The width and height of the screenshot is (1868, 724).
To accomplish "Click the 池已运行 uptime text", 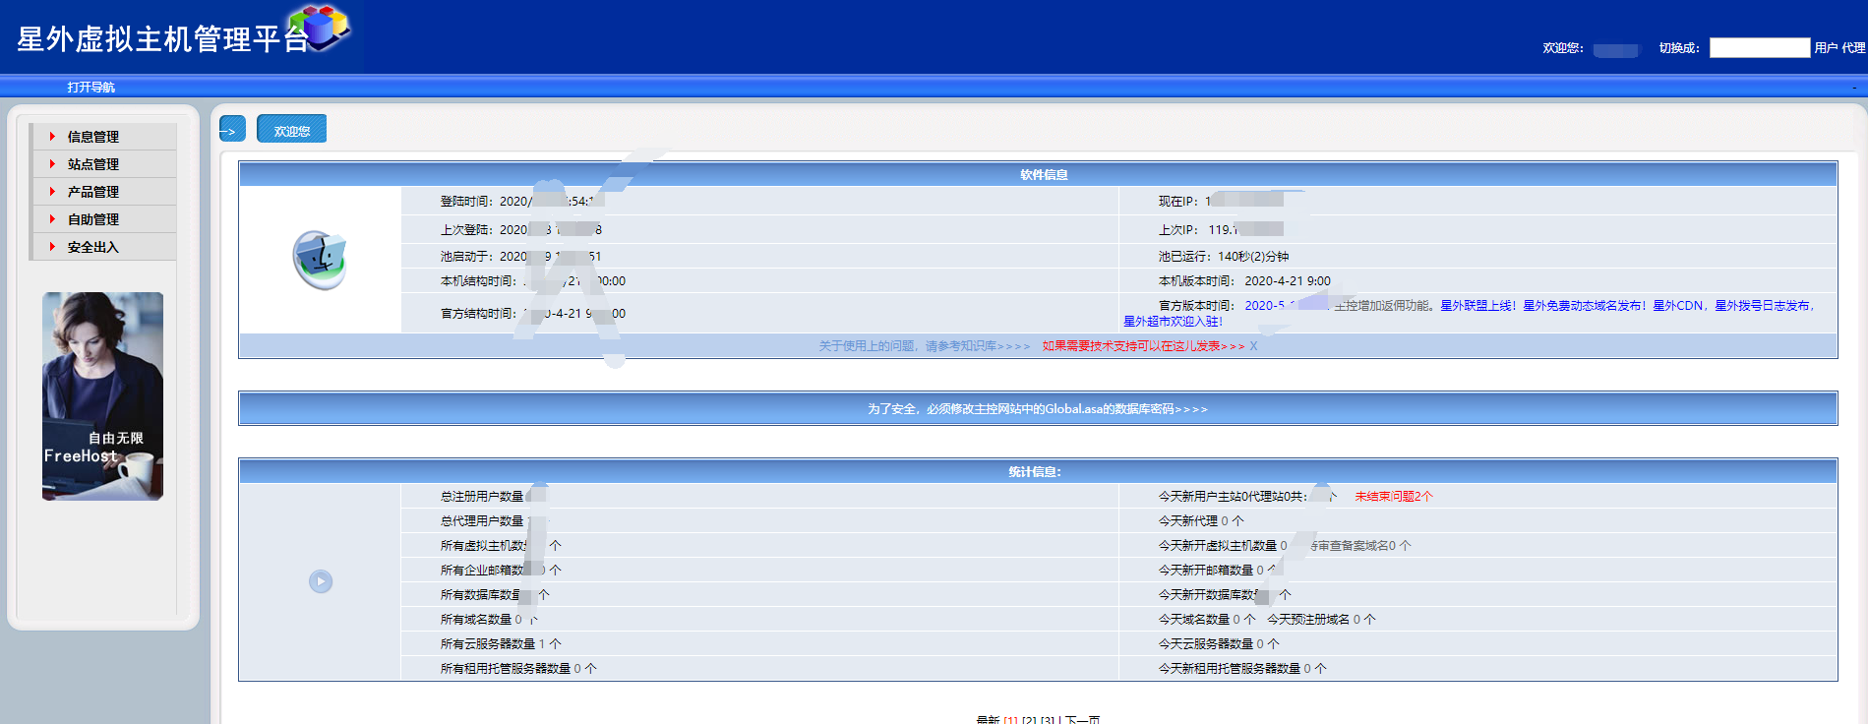I will click(1224, 257).
